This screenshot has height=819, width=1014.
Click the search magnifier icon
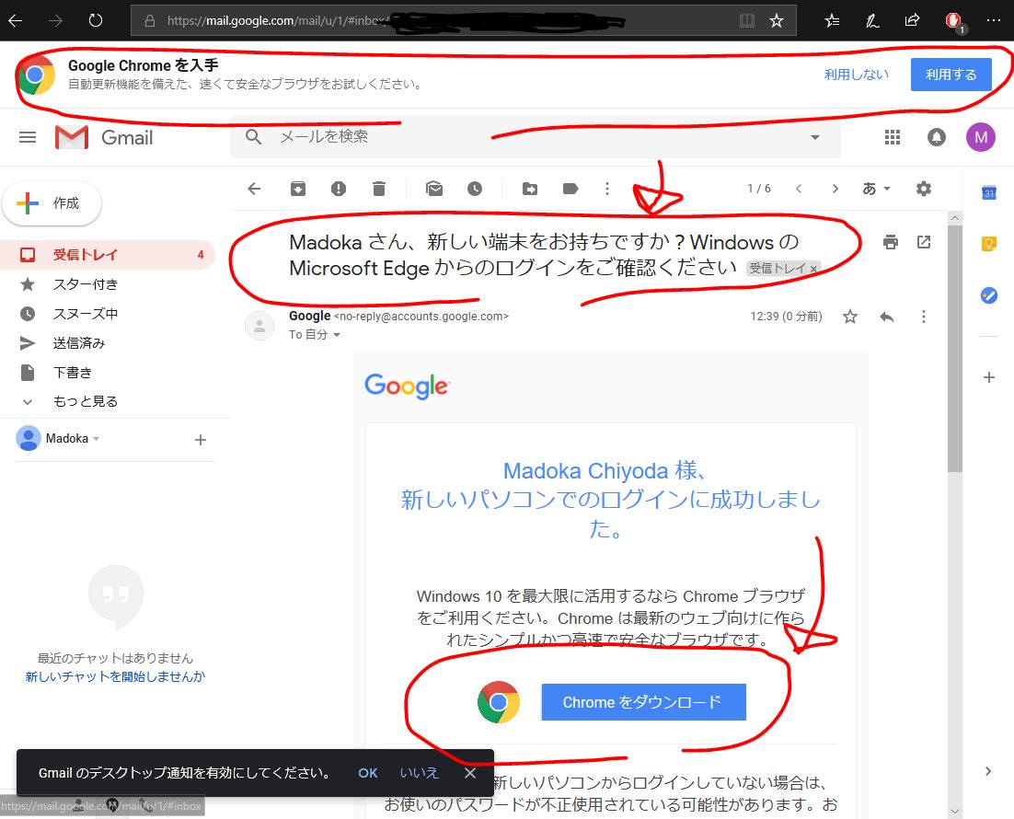254,136
